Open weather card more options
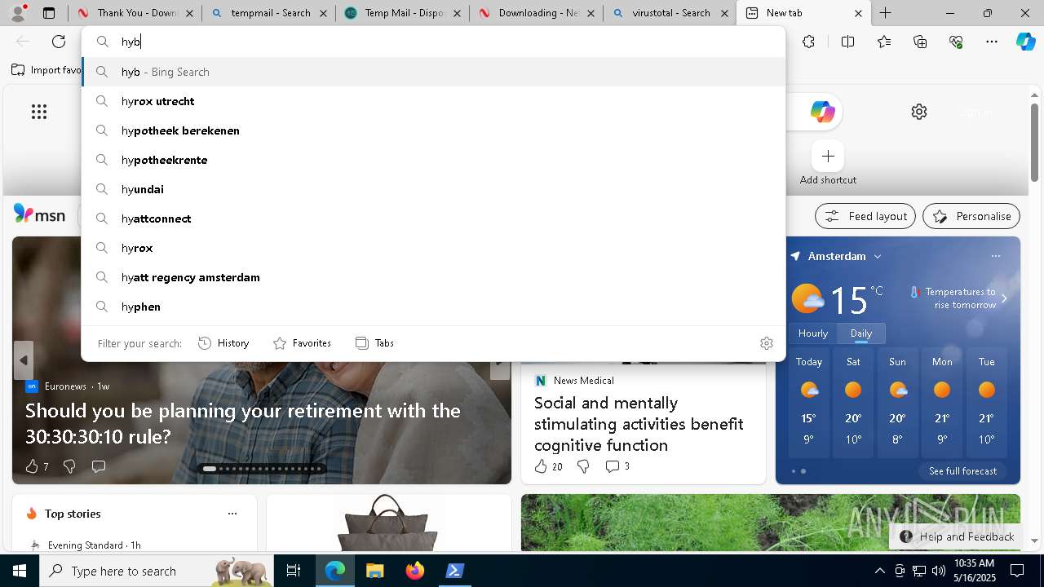Image resolution: width=1044 pixels, height=587 pixels. [x=996, y=256]
